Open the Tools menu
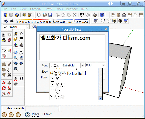 (x=59, y=9)
